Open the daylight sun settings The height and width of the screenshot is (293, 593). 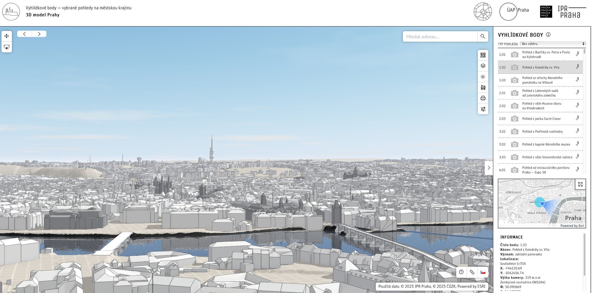click(x=483, y=77)
